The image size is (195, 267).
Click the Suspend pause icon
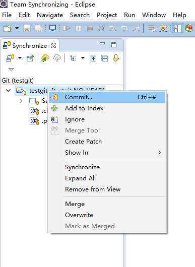point(78,28)
